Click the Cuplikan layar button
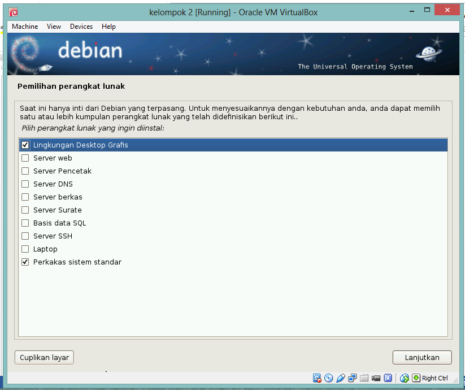This screenshot has width=465, height=390. [44, 357]
